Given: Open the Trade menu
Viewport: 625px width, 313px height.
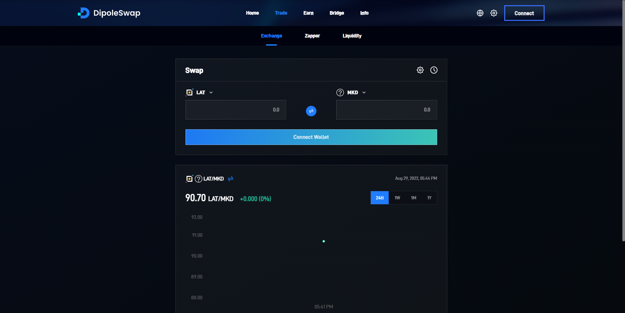Looking at the screenshot, I should point(281,13).
